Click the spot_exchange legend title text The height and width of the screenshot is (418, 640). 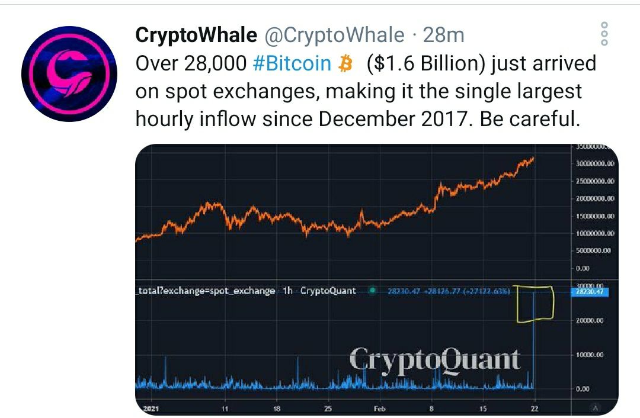click(x=206, y=291)
